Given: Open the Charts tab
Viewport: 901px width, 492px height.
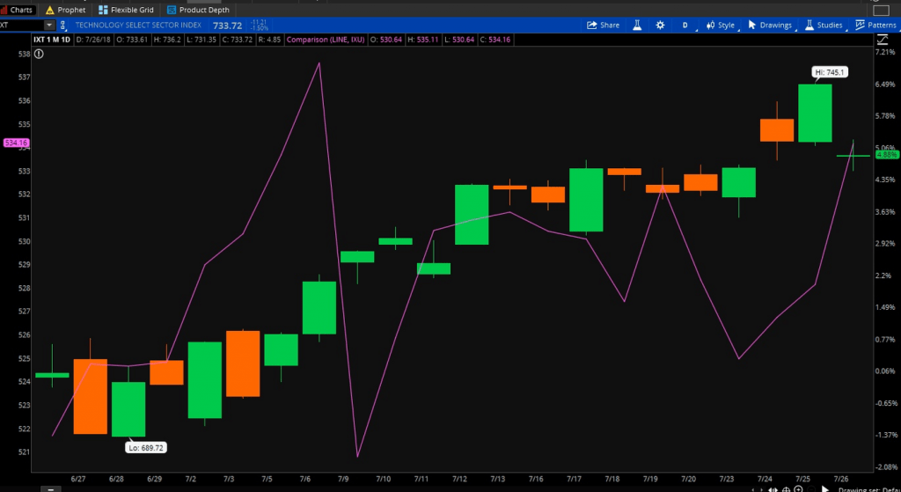Looking at the screenshot, I should pyautogui.click(x=18, y=10).
